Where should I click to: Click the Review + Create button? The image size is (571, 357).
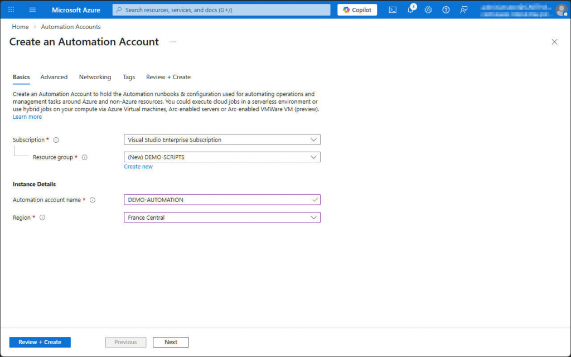point(40,342)
